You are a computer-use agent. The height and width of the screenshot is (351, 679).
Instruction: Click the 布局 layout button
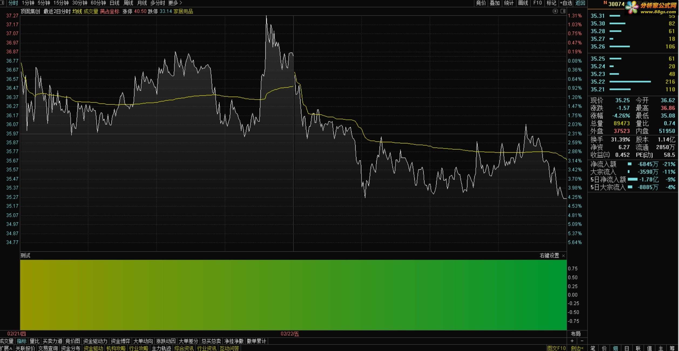(576, 334)
